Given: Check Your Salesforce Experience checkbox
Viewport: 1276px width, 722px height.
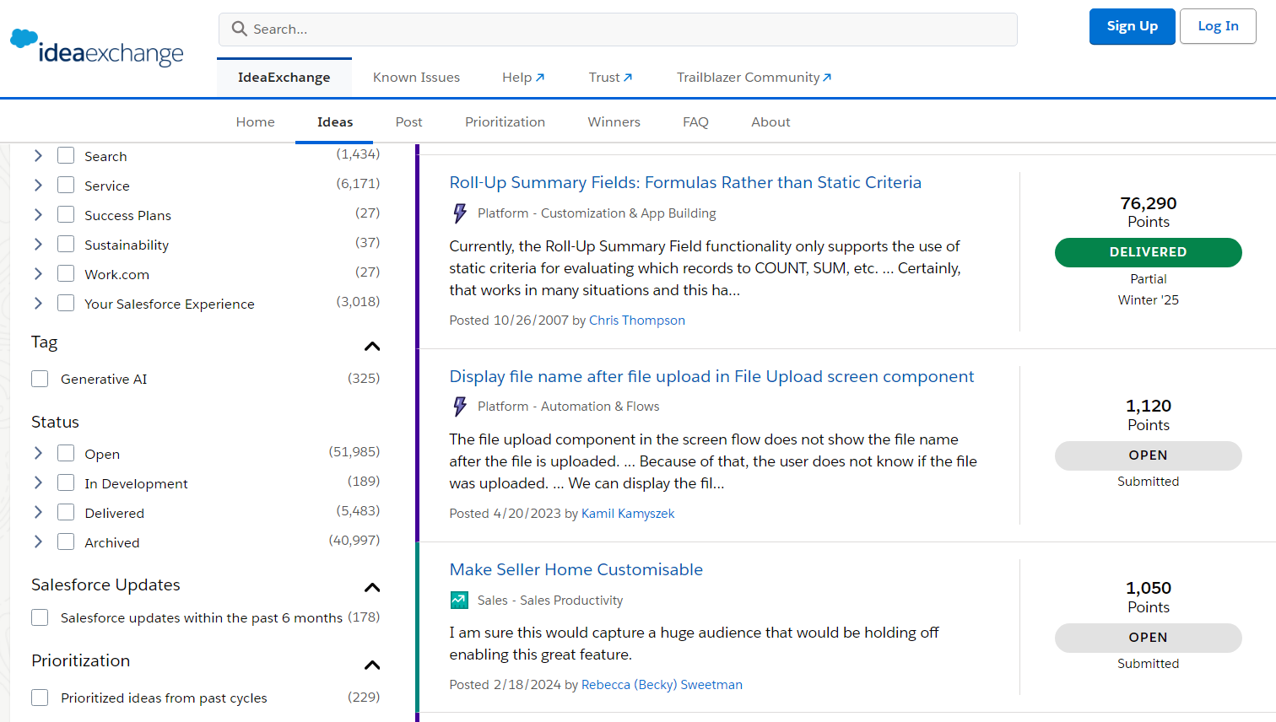Looking at the screenshot, I should (x=66, y=303).
